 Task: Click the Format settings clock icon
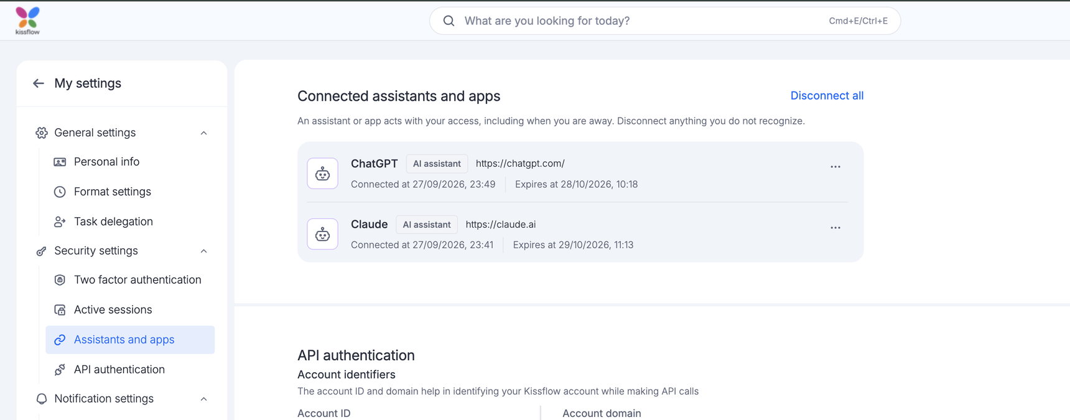coord(60,192)
